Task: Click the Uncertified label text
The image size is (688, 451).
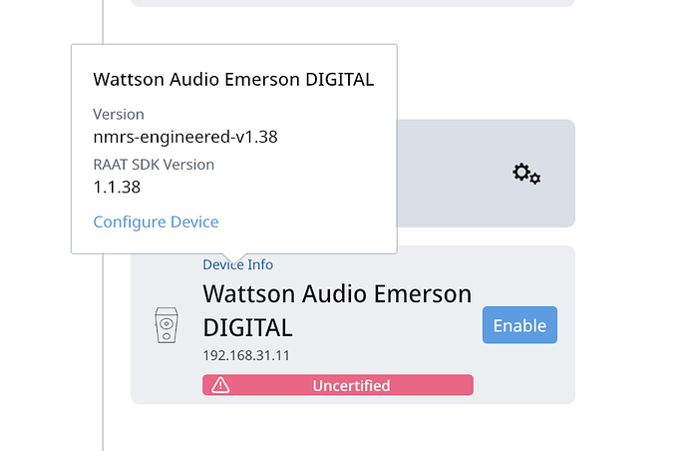Action: click(x=351, y=385)
